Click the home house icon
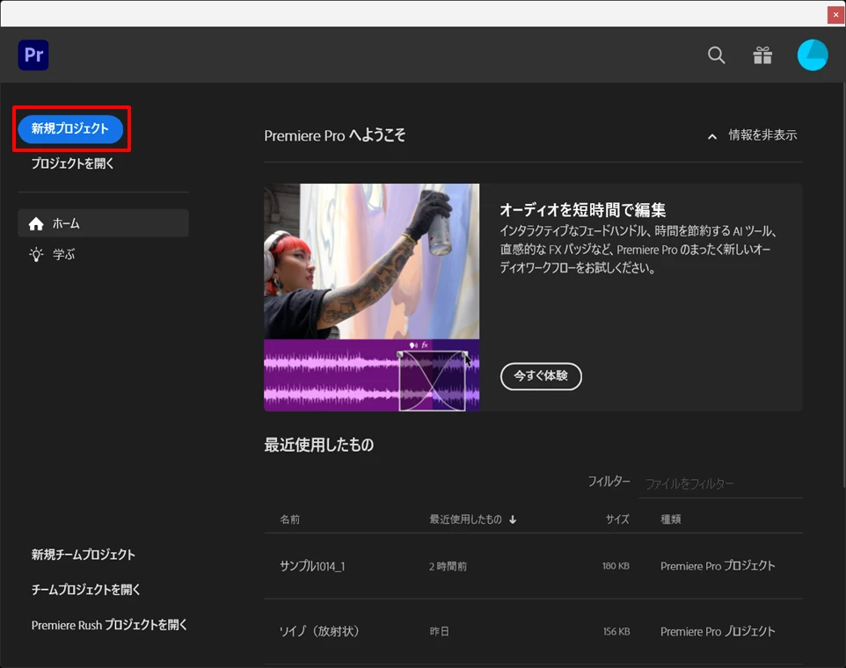Screen dimensions: 846x668 point(36,224)
